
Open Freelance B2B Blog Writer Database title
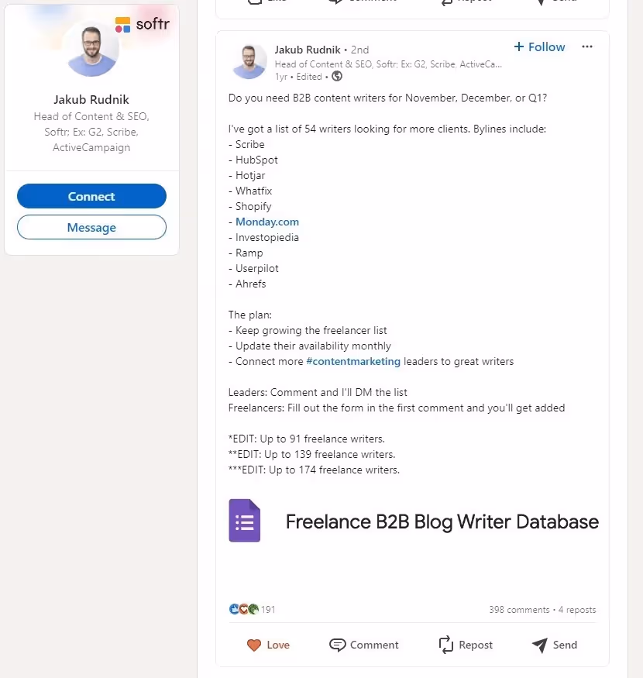coord(442,522)
